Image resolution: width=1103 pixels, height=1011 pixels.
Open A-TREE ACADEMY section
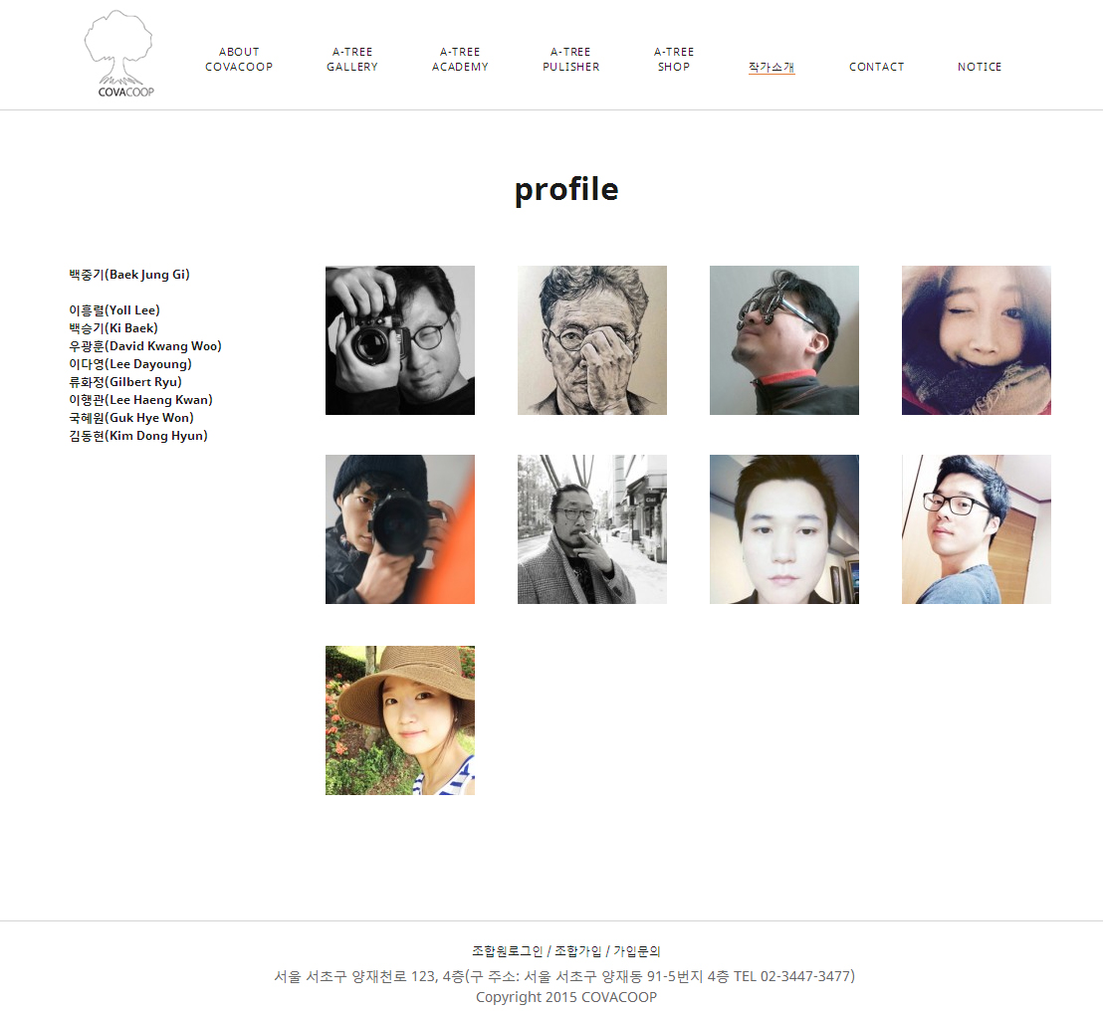(x=460, y=60)
